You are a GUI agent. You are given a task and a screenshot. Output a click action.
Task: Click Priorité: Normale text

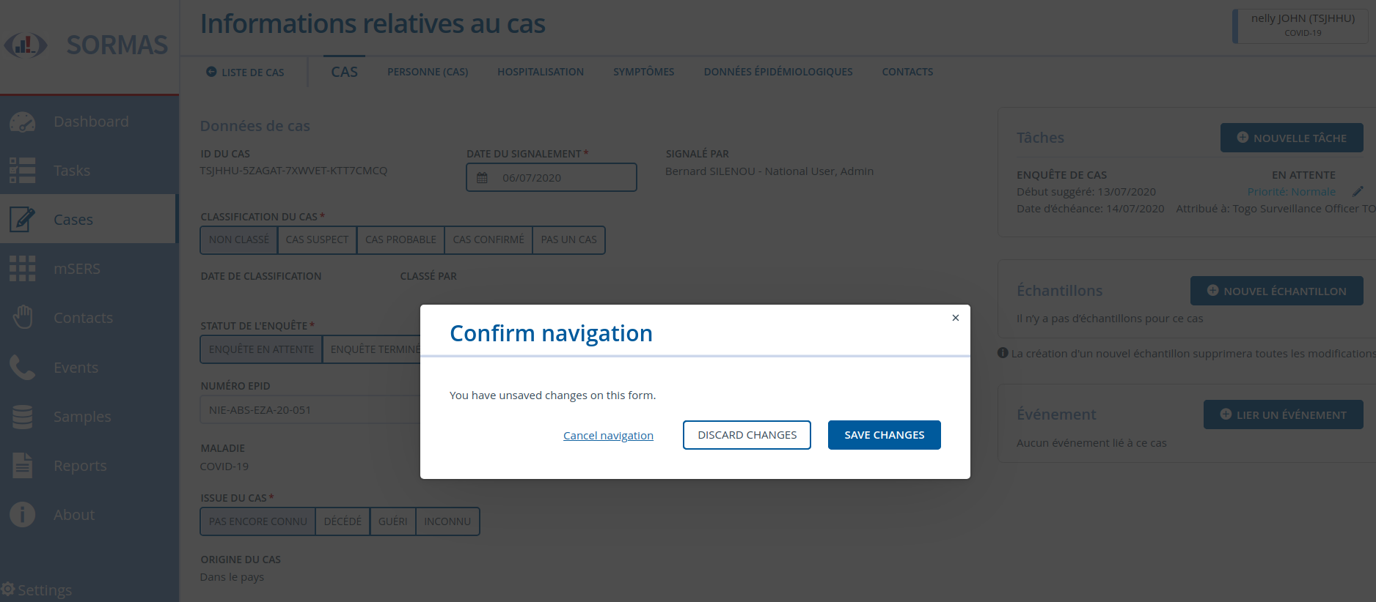click(x=1291, y=192)
